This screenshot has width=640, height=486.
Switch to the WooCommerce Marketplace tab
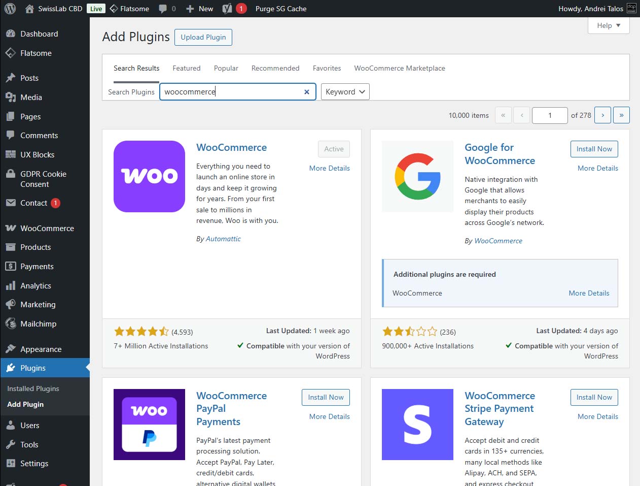400,68
